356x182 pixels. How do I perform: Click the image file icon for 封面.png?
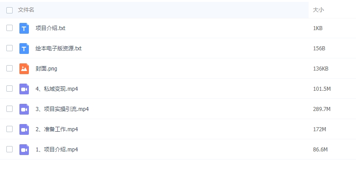(x=24, y=69)
